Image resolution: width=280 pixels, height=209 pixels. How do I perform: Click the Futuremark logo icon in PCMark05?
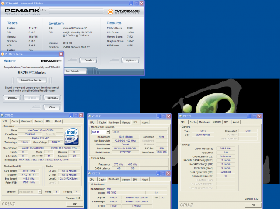click(x=110, y=12)
